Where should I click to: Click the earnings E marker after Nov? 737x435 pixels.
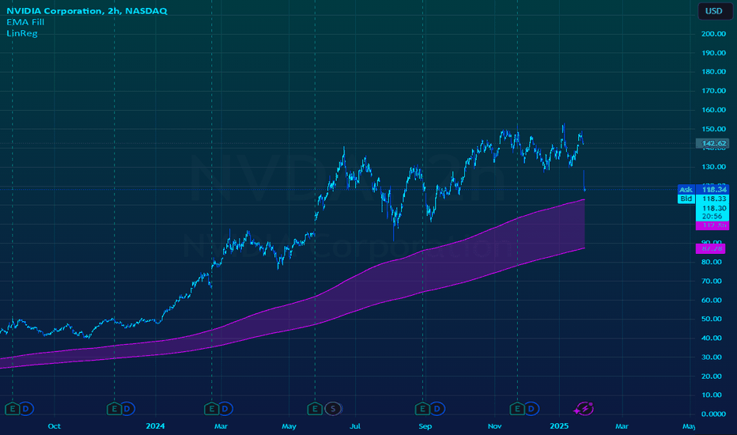coord(517,409)
